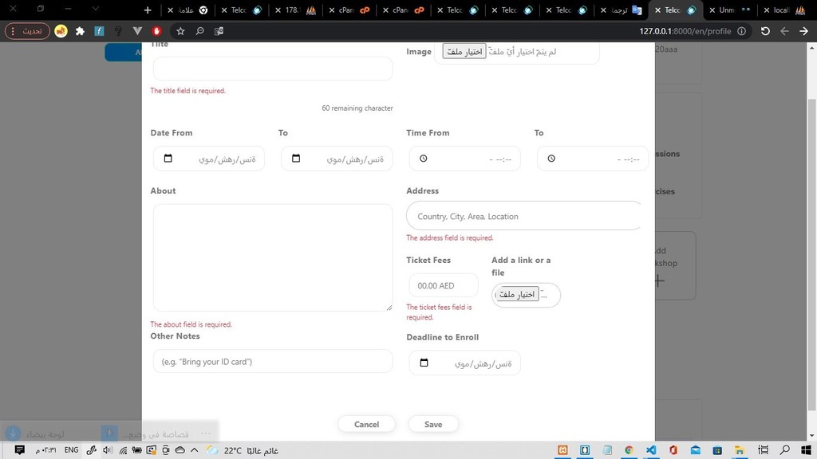Open Visual Studio Code from the taskbar

pyautogui.click(x=651, y=449)
